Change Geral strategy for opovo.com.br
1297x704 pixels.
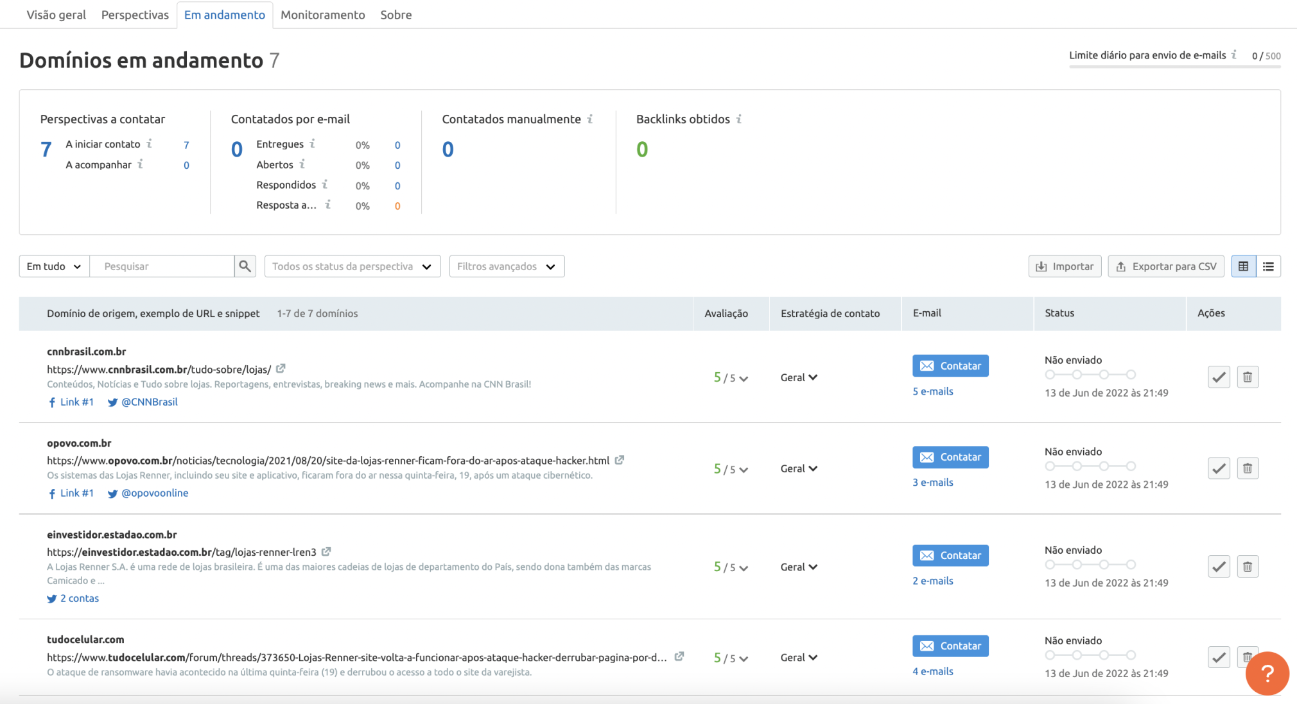tap(799, 468)
